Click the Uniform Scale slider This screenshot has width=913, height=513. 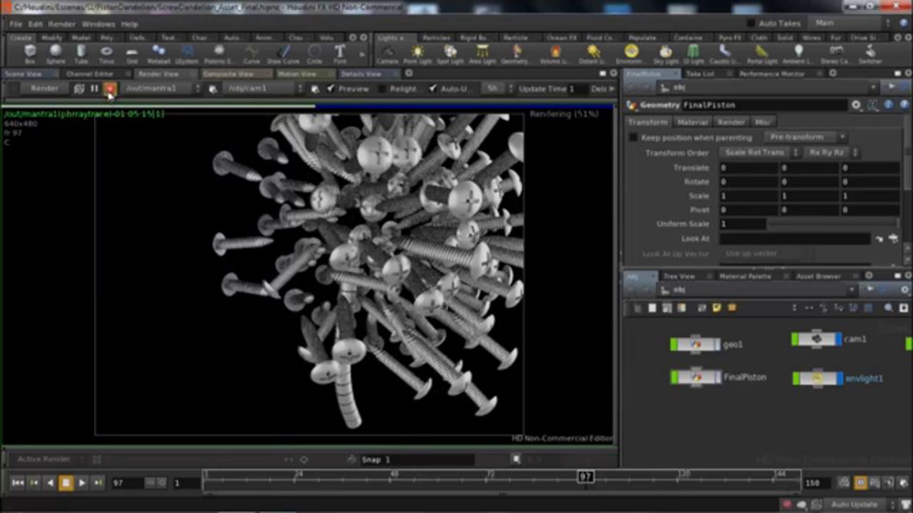(832, 224)
